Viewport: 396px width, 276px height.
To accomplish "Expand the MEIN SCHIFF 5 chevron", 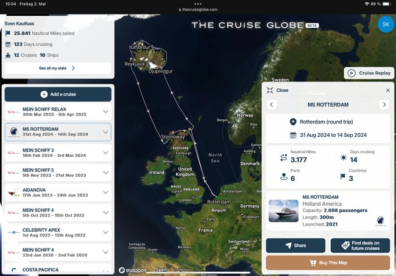I will pyautogui.click(x=106, y=173).
